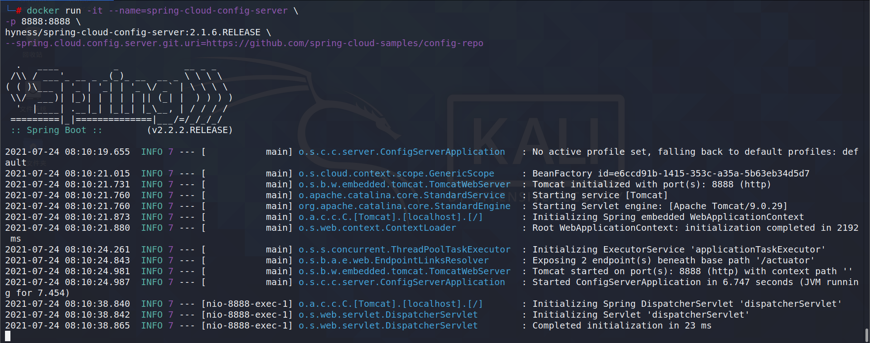The height and width of the screenshot is (343, 870).
Task: Click 'BeanFactory id=e6ccd91b-1415-353c-a35a-5b63eb34d5d7' text
Action: pyautogui.click(x=671, y=174)
